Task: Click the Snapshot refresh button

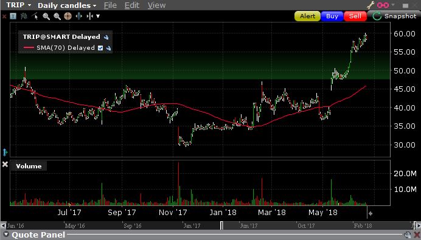Action: click(x=394, y=16)
